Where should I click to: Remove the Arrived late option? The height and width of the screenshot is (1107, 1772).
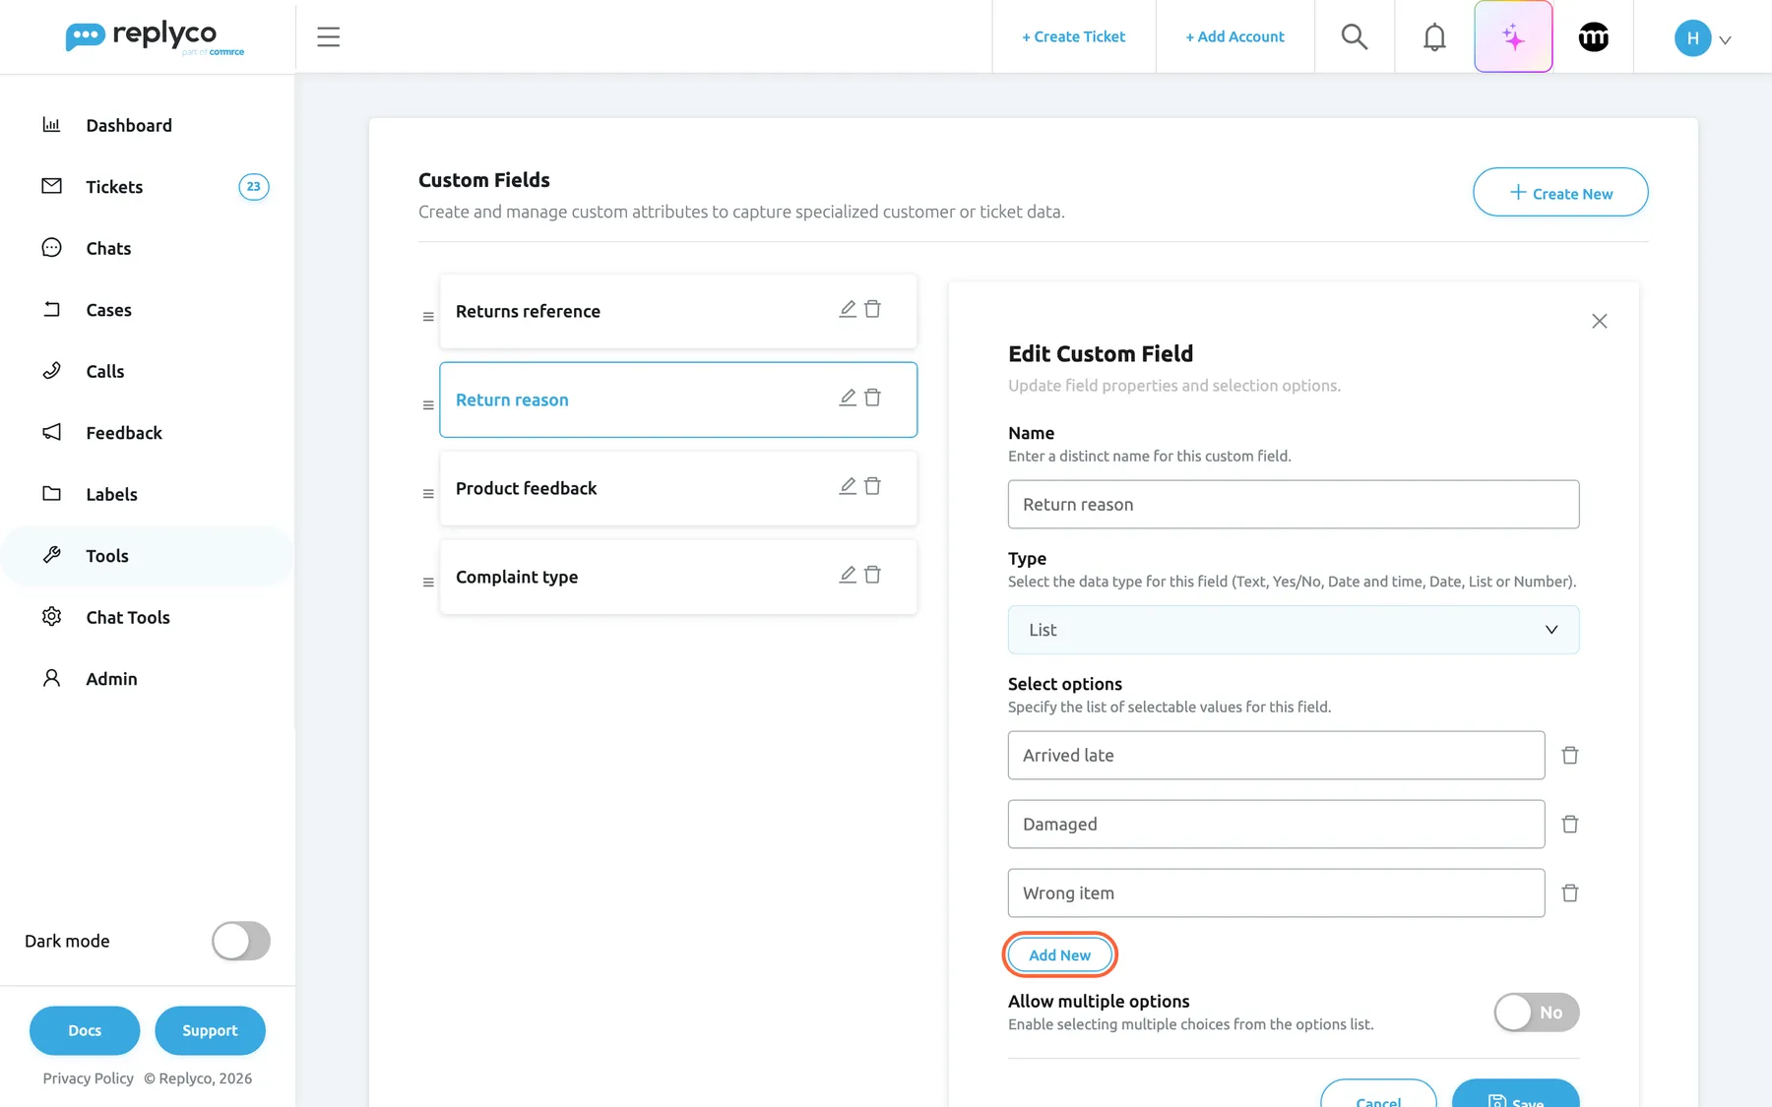point(1570,756)
